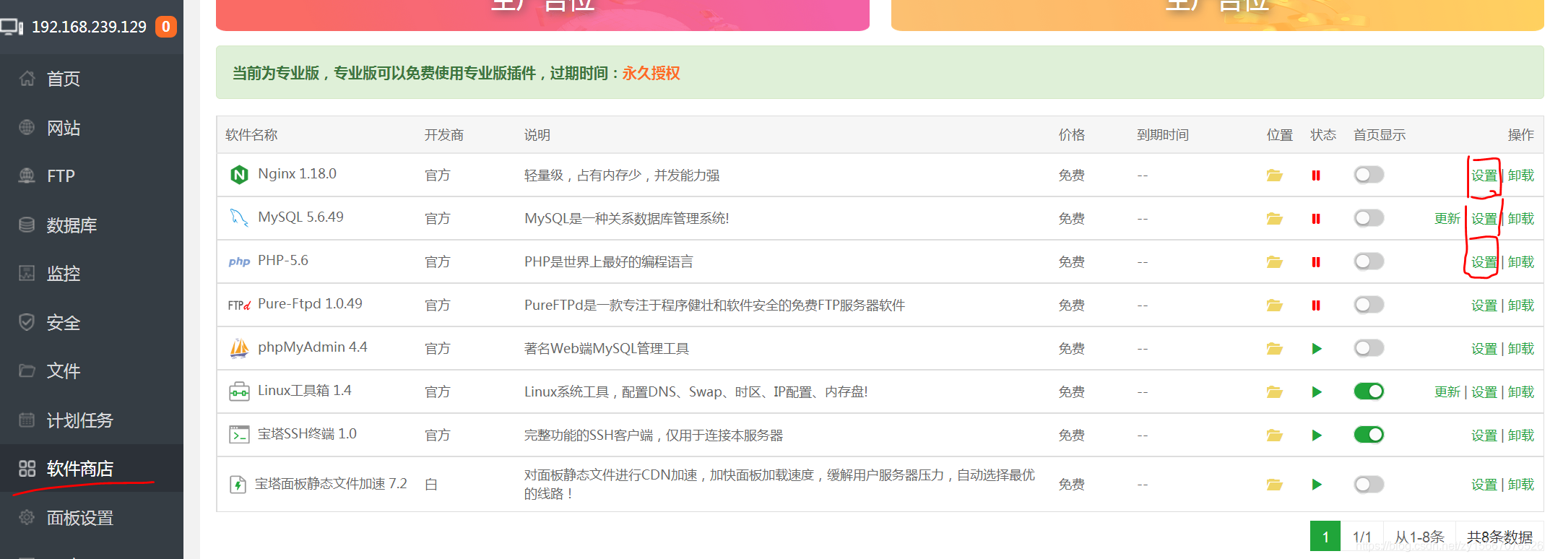This screenshot has height=559, width=1550.
Task: Click the 到期时间 column header
Action: 1163,135
